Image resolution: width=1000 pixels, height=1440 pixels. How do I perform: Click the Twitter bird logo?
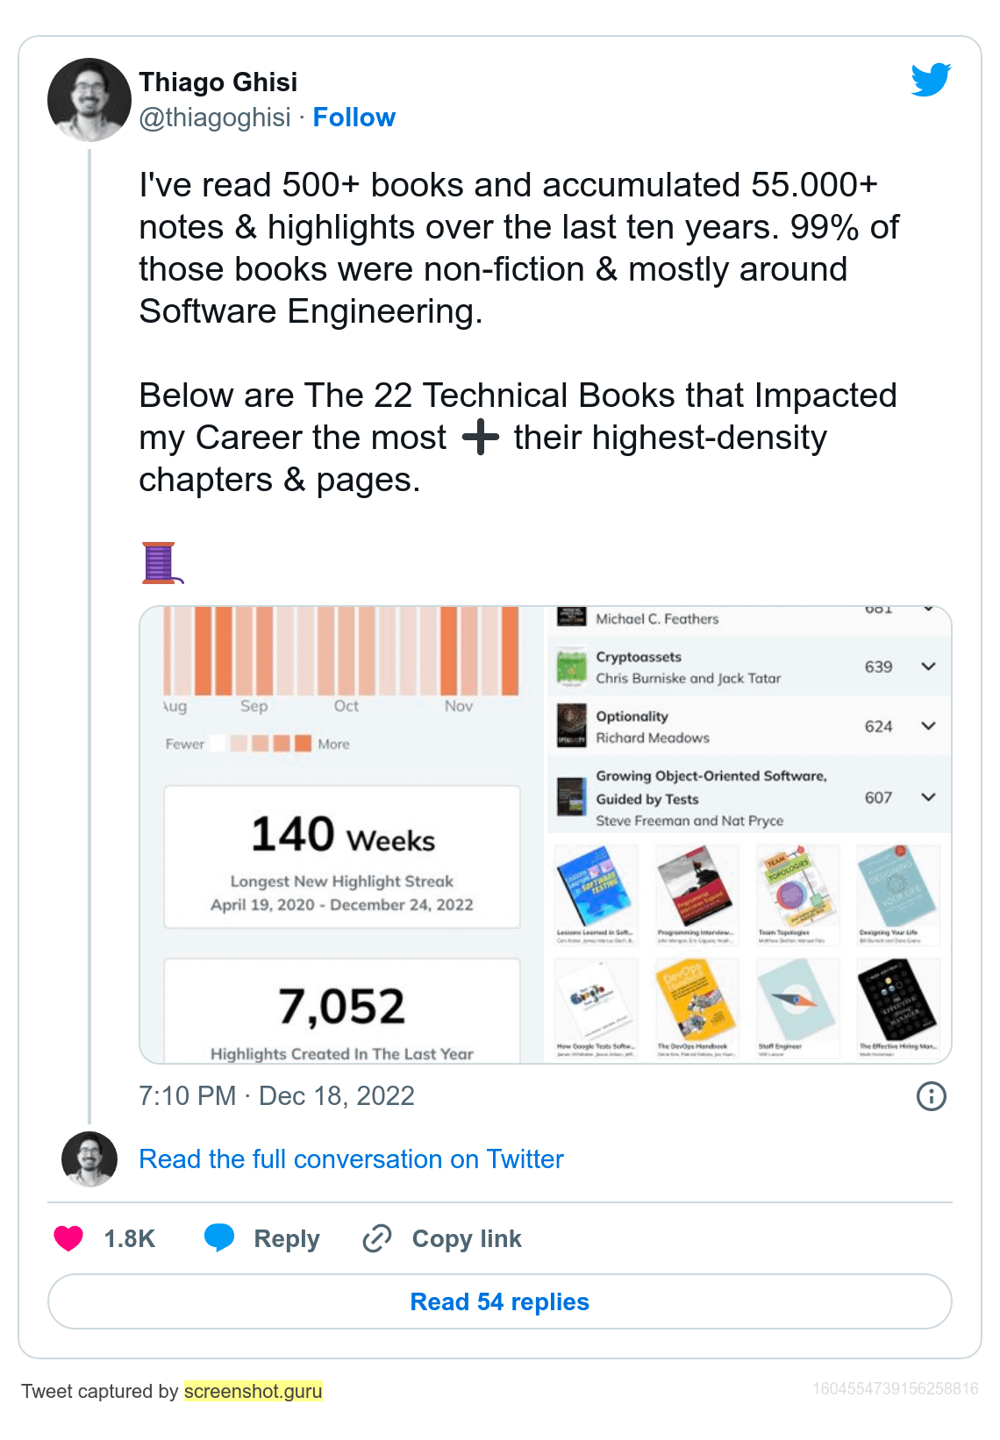click(x=931, y=80)
